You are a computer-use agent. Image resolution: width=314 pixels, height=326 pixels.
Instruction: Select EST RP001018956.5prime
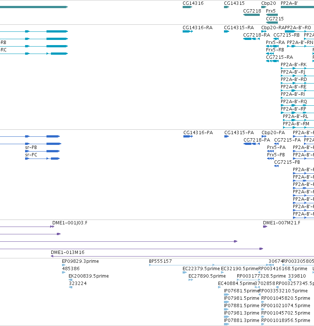click(x=263, y=324)
